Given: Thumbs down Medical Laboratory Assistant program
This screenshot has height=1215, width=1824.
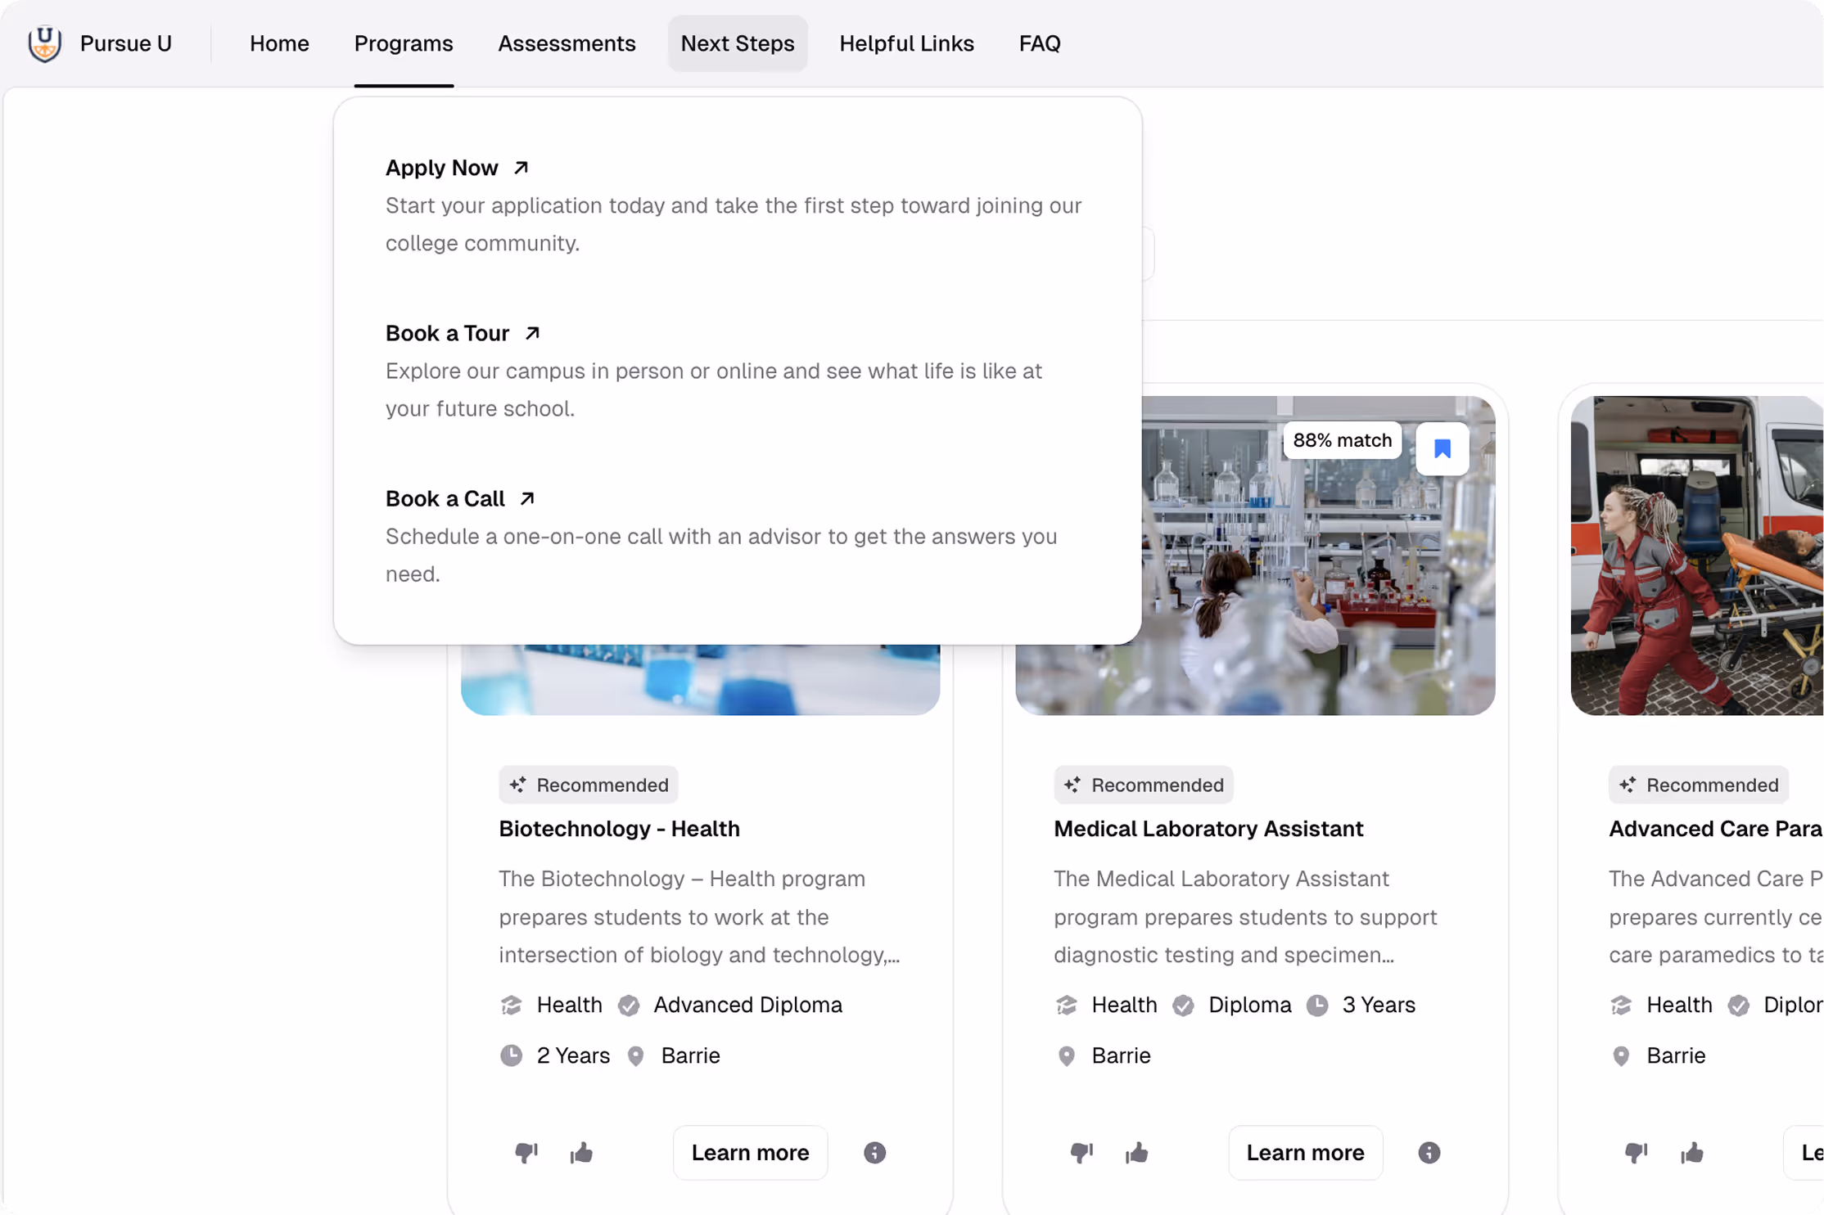Looking at the screenshot, I should tap(1081, 1153).
